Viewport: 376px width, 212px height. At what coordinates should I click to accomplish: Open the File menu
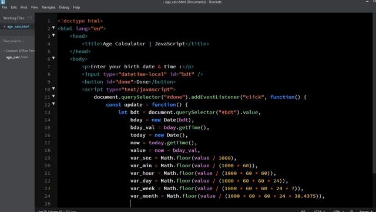(x=4, y=8)
